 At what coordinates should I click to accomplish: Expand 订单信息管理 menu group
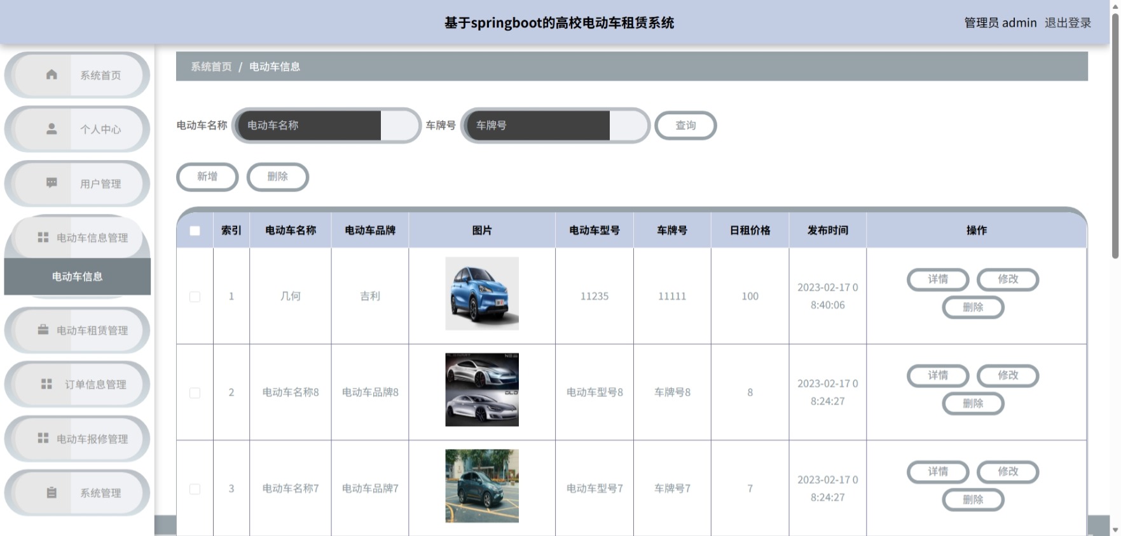point(78,384)
